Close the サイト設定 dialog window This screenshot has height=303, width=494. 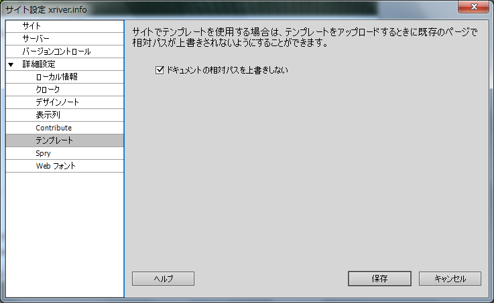click(473, 7)
